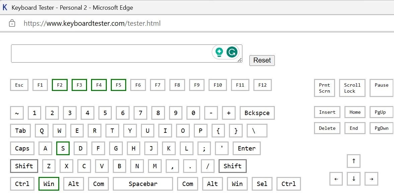The image size is (394, 195).
Task: Click the Keyboard Tester K favicon
Action: point(5,7)
